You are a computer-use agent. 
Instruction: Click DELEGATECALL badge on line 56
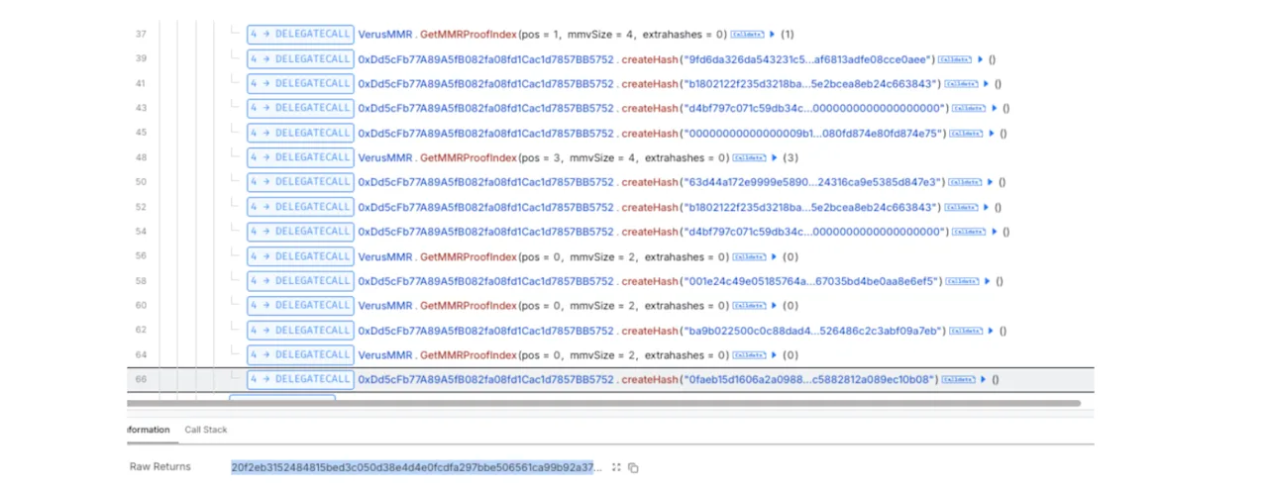[x=300, y=256]
